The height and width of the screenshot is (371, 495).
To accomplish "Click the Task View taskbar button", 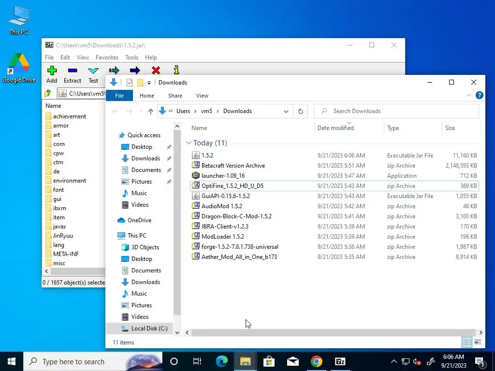I will [x=197, y=361].
